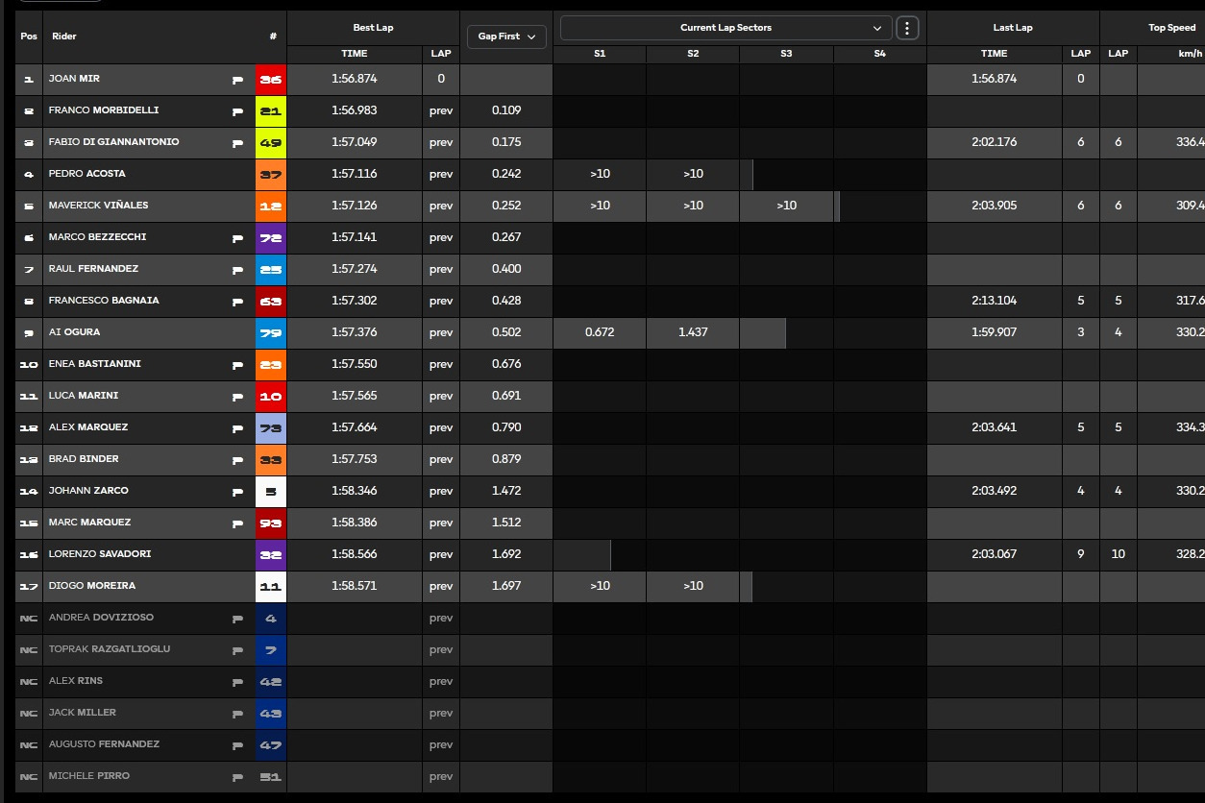Click the yellow number 49 badge
This screenshot has width=1205, height=803.
[x=271, y=143]
